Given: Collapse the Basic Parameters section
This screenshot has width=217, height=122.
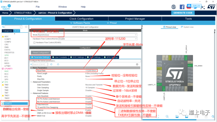Looking at the screenshot, I should tap(31, 68).
